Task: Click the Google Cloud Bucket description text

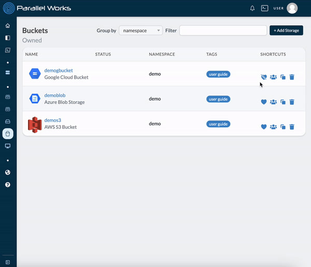Action: 66,77
